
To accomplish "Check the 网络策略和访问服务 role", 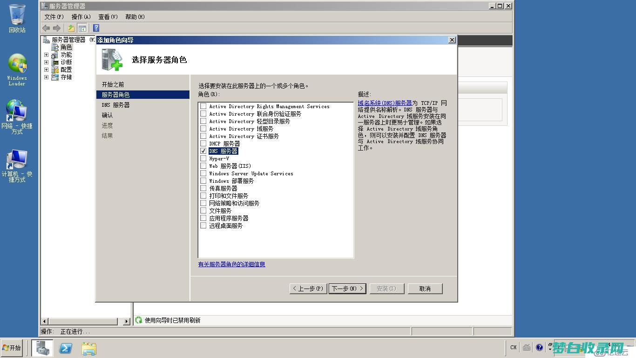I will pyautogui.click(x=203, y=203).
